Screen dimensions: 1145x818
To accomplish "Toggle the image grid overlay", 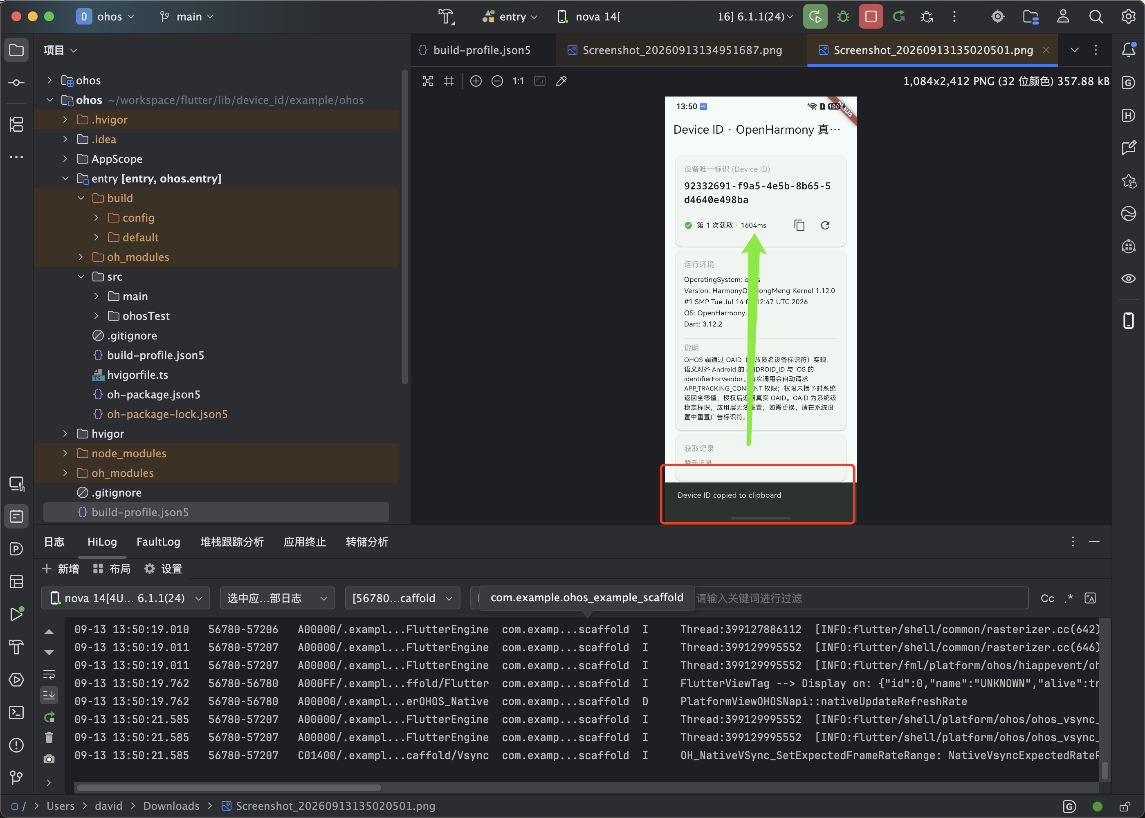I will coord(449,81).
